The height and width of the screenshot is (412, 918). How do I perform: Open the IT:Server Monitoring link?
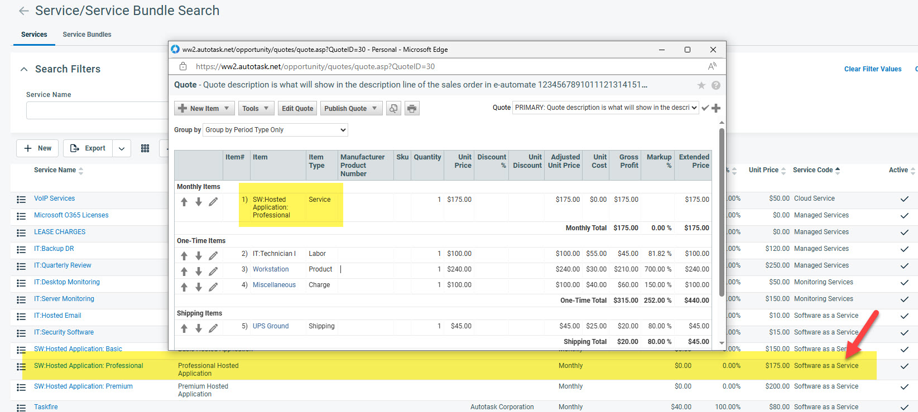click(64, 299)
